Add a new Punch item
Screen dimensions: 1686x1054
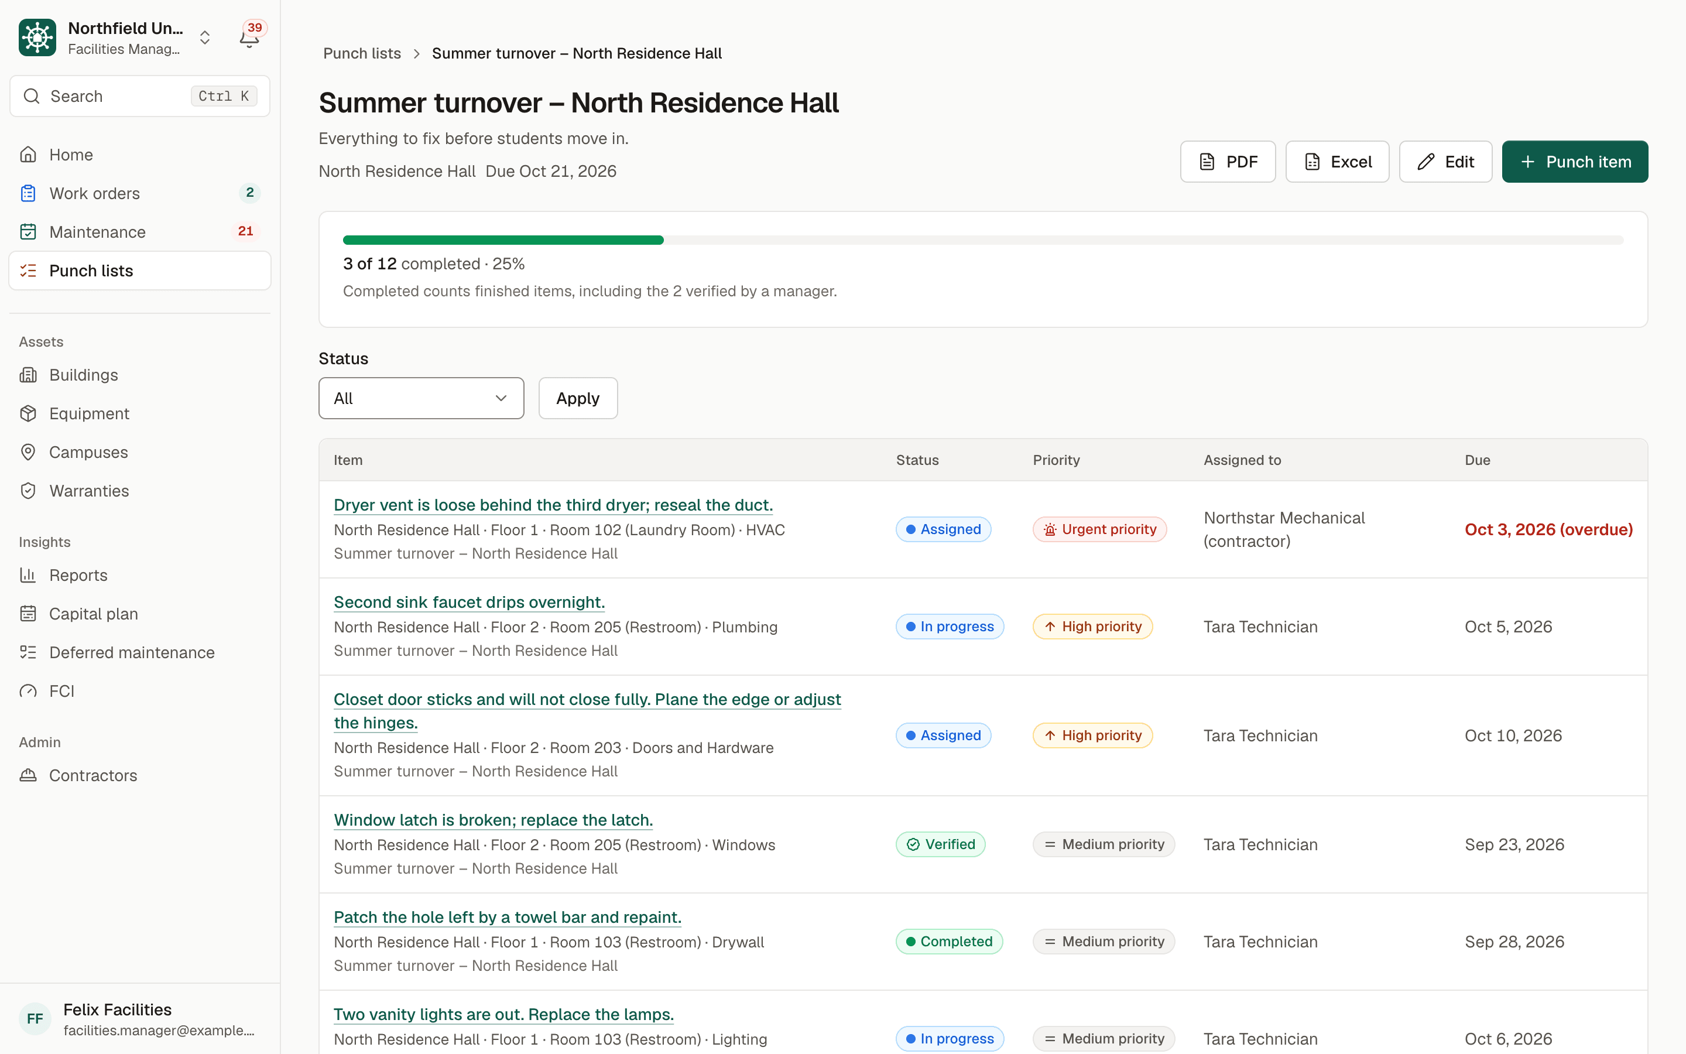[x=1575, y=162]
